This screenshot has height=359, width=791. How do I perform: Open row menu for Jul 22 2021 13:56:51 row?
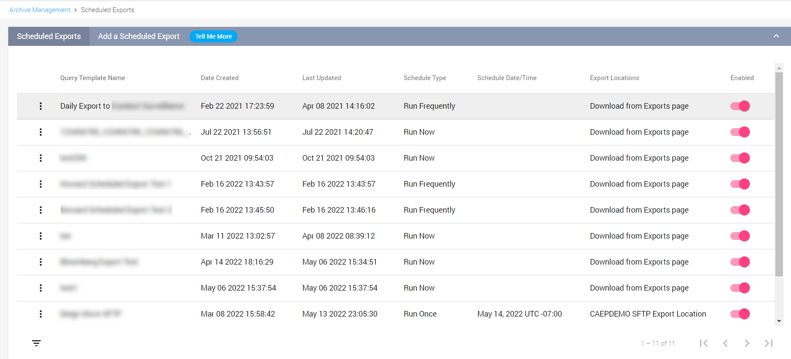tap(41, 132)
